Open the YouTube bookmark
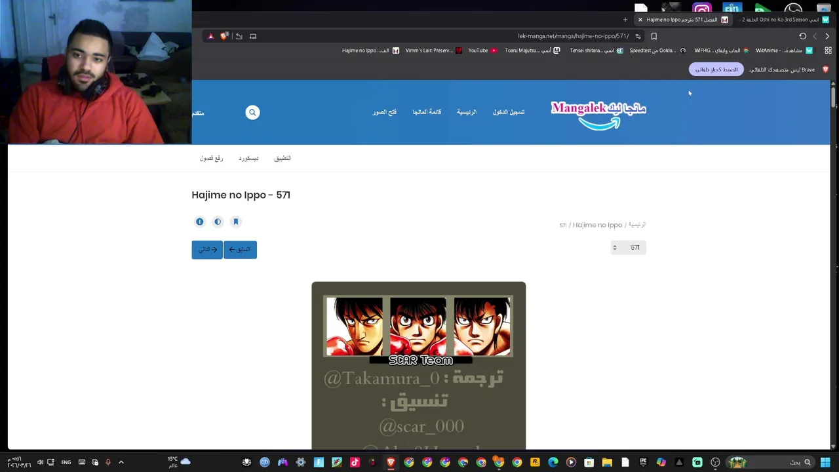839x472 pixels. [482, 50]
